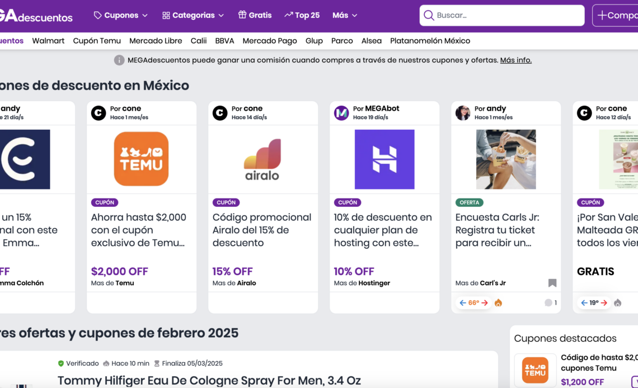The width and height of the screenshot is (638, 388).
Task: Open the Tommy Hilfiger Eau De Cologne offer
Action: pos(209,381)
